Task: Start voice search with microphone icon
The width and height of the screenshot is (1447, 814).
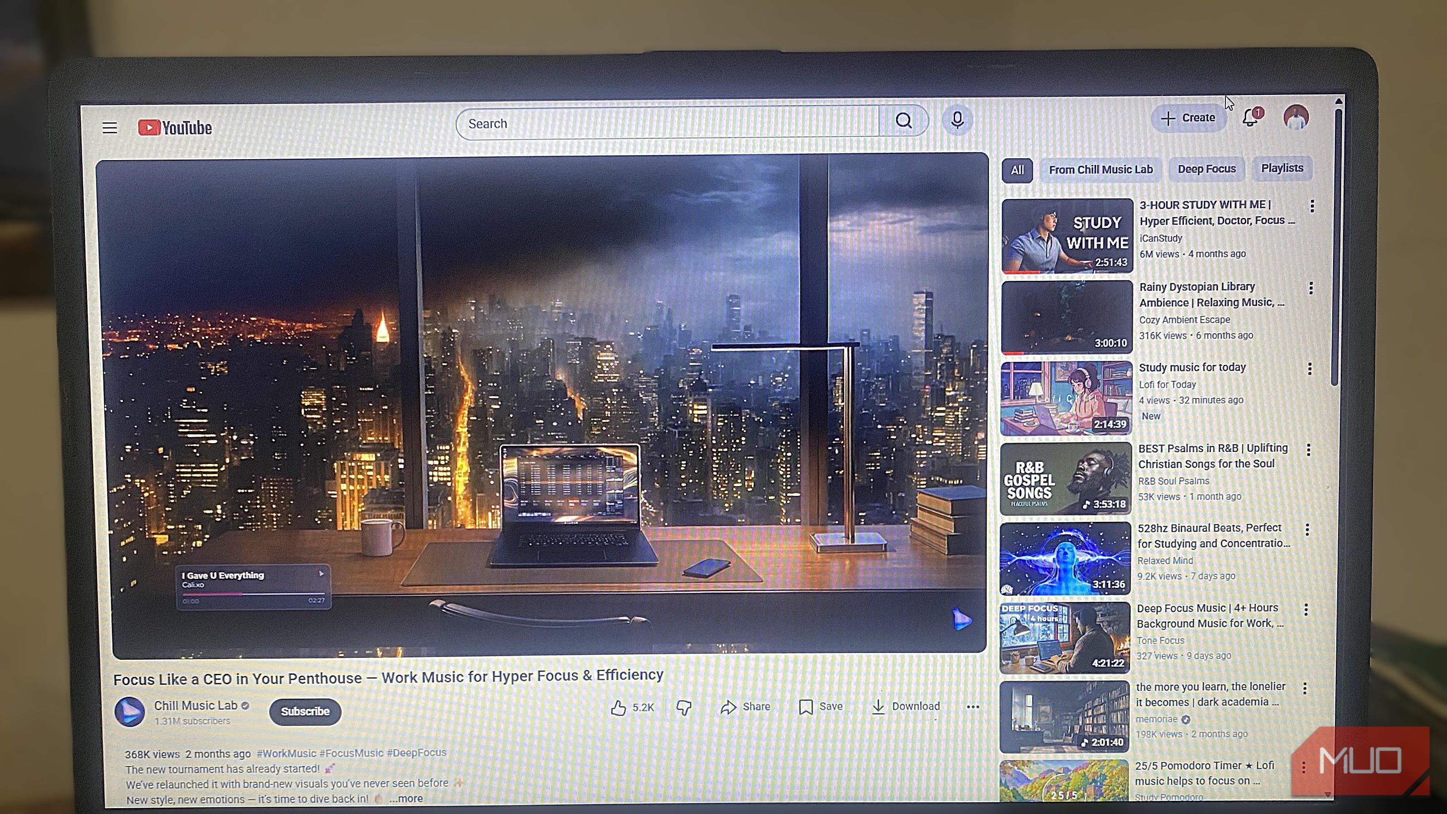Action: point(957,120)
